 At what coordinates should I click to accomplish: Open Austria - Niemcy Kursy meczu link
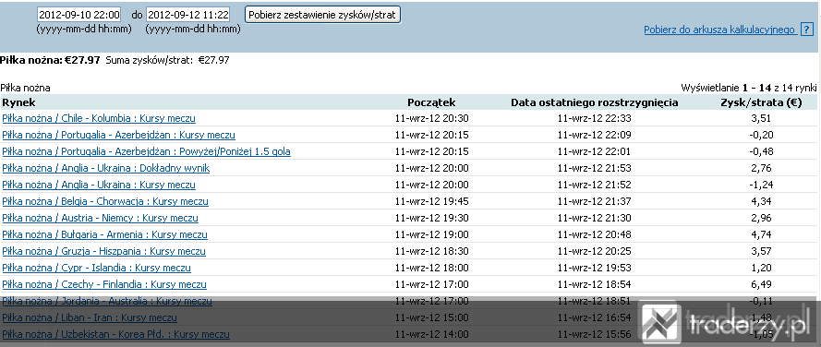[101, 218]
